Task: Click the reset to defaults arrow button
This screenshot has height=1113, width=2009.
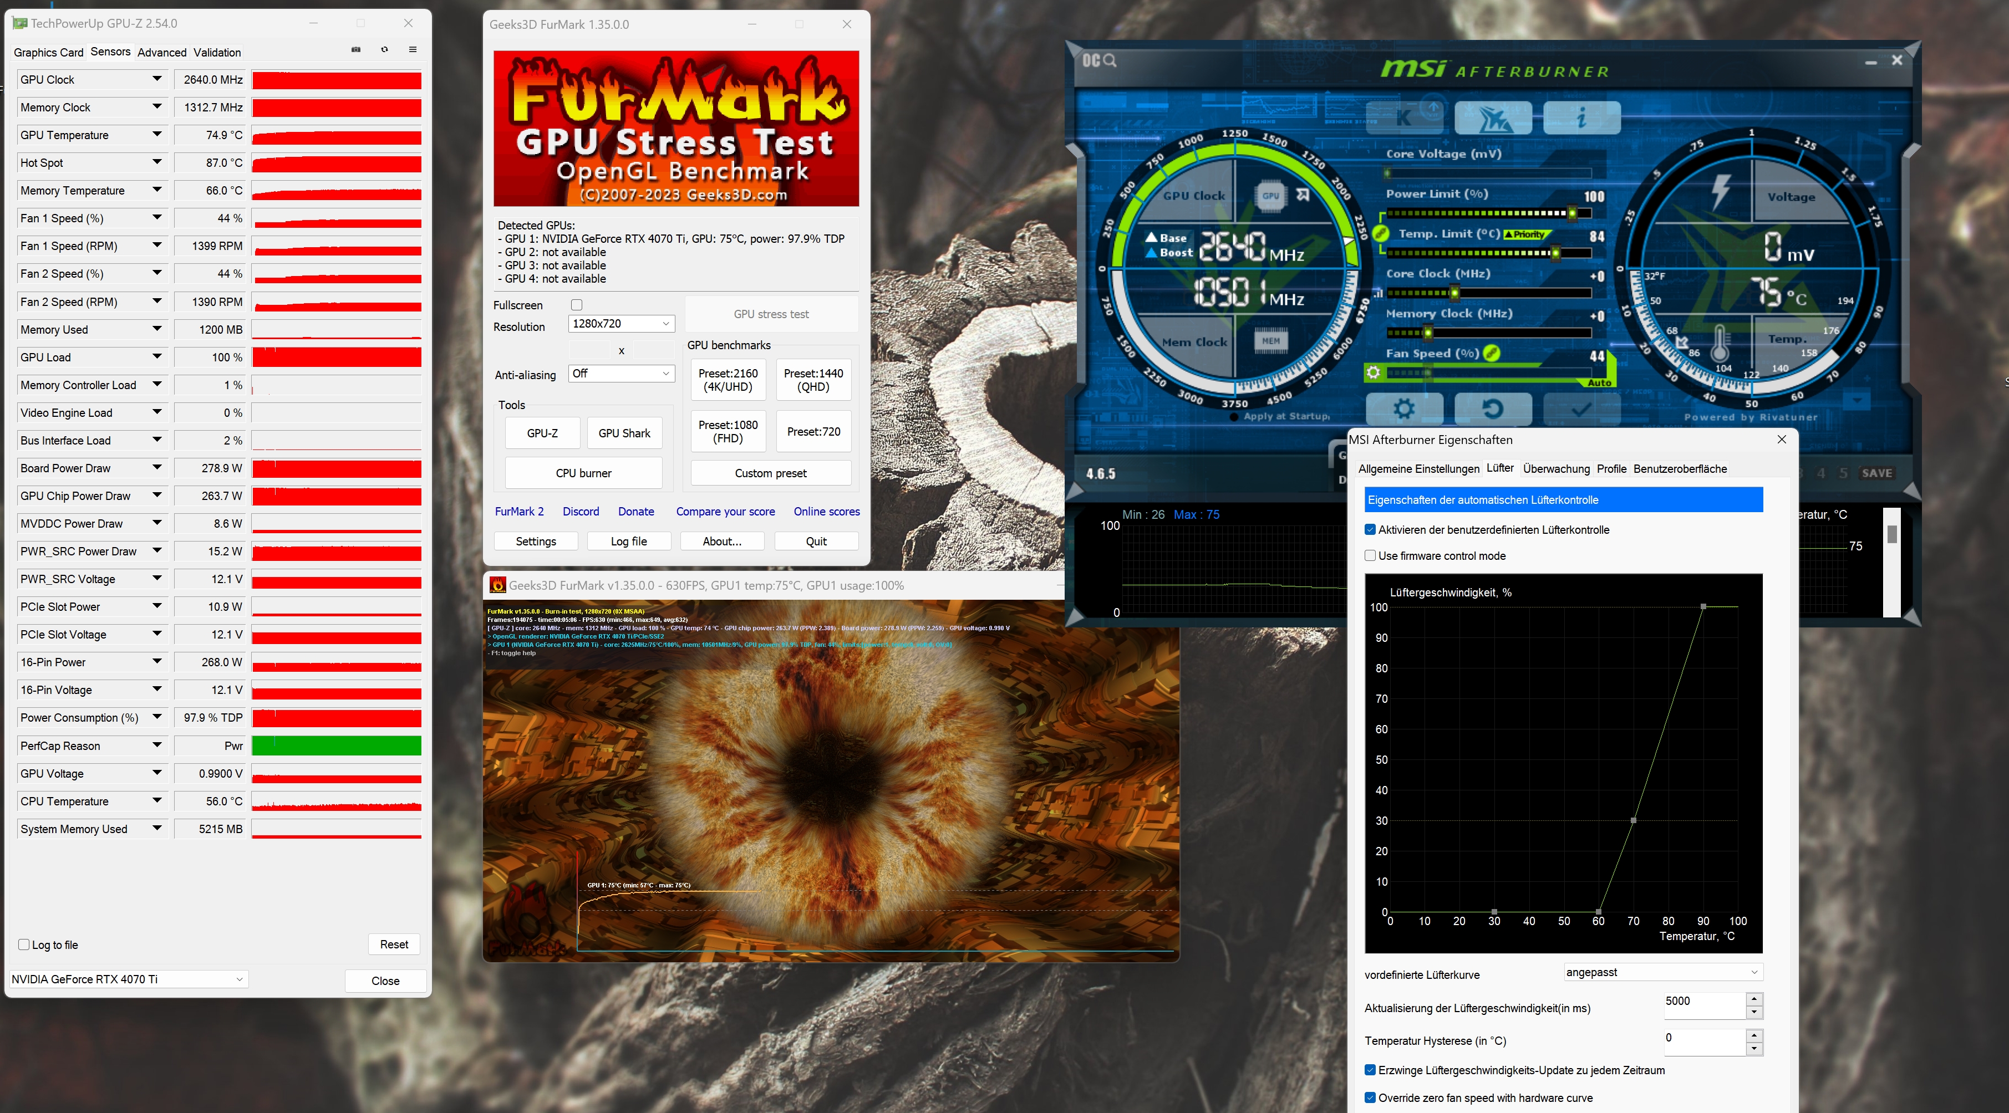Action: pos(1492,409)
